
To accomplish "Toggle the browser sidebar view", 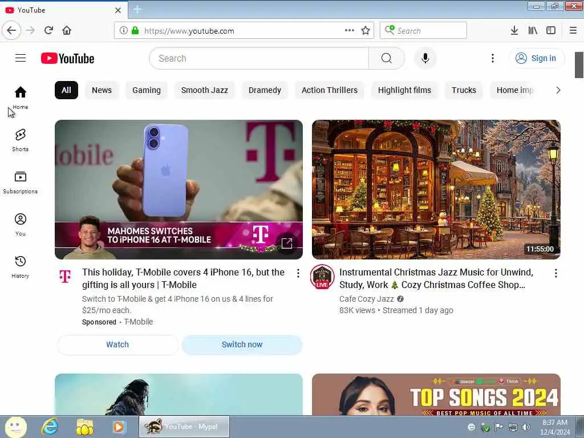I will [551, 30].
